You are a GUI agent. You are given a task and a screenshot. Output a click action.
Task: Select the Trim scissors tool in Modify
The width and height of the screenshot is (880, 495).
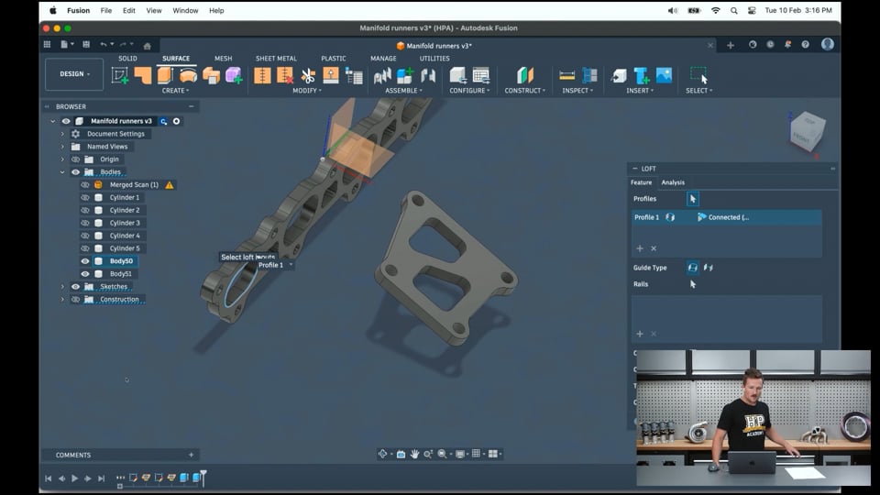point(308,75)
